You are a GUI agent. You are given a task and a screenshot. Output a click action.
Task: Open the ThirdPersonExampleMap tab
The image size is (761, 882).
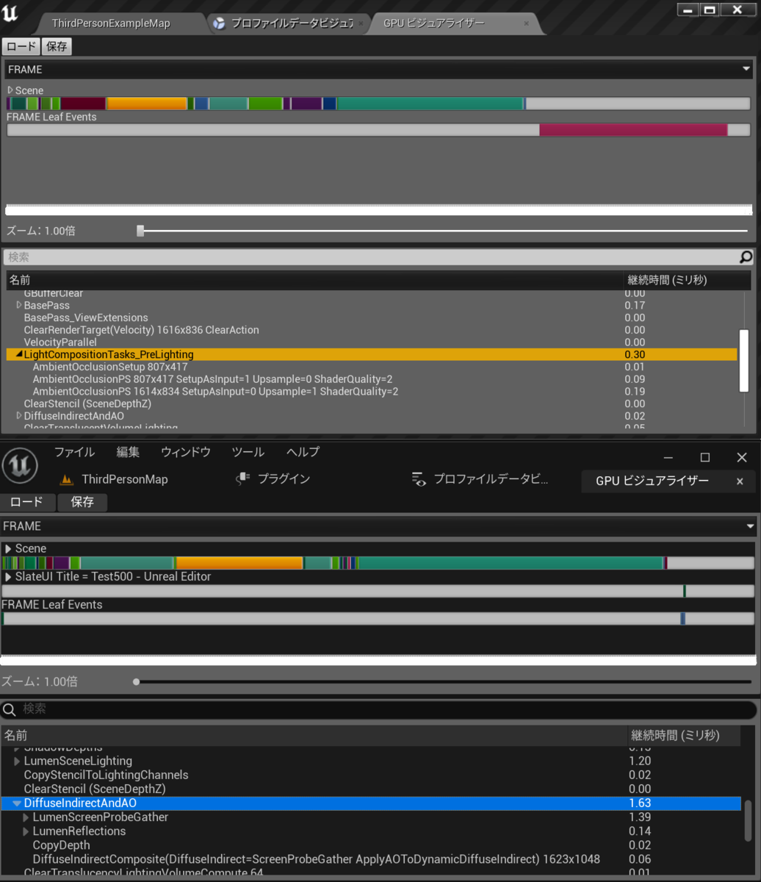(111, 24)
